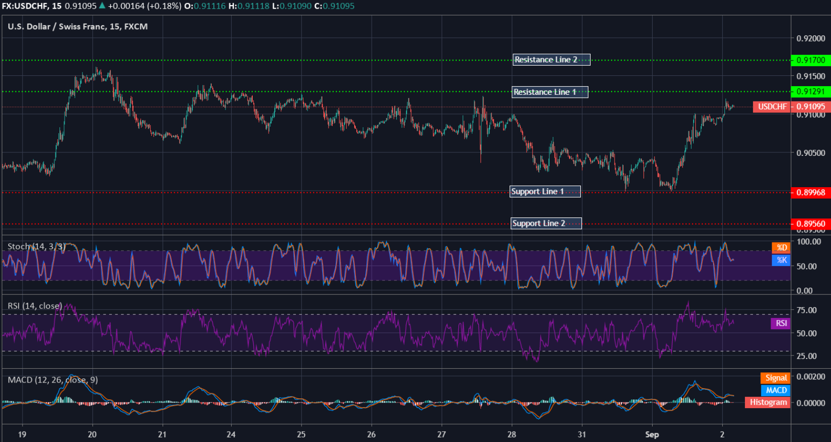The height and width of the screenshot is (442, 831).
Task: Click the Resistance Line 2 label
Action: point(551,60)
